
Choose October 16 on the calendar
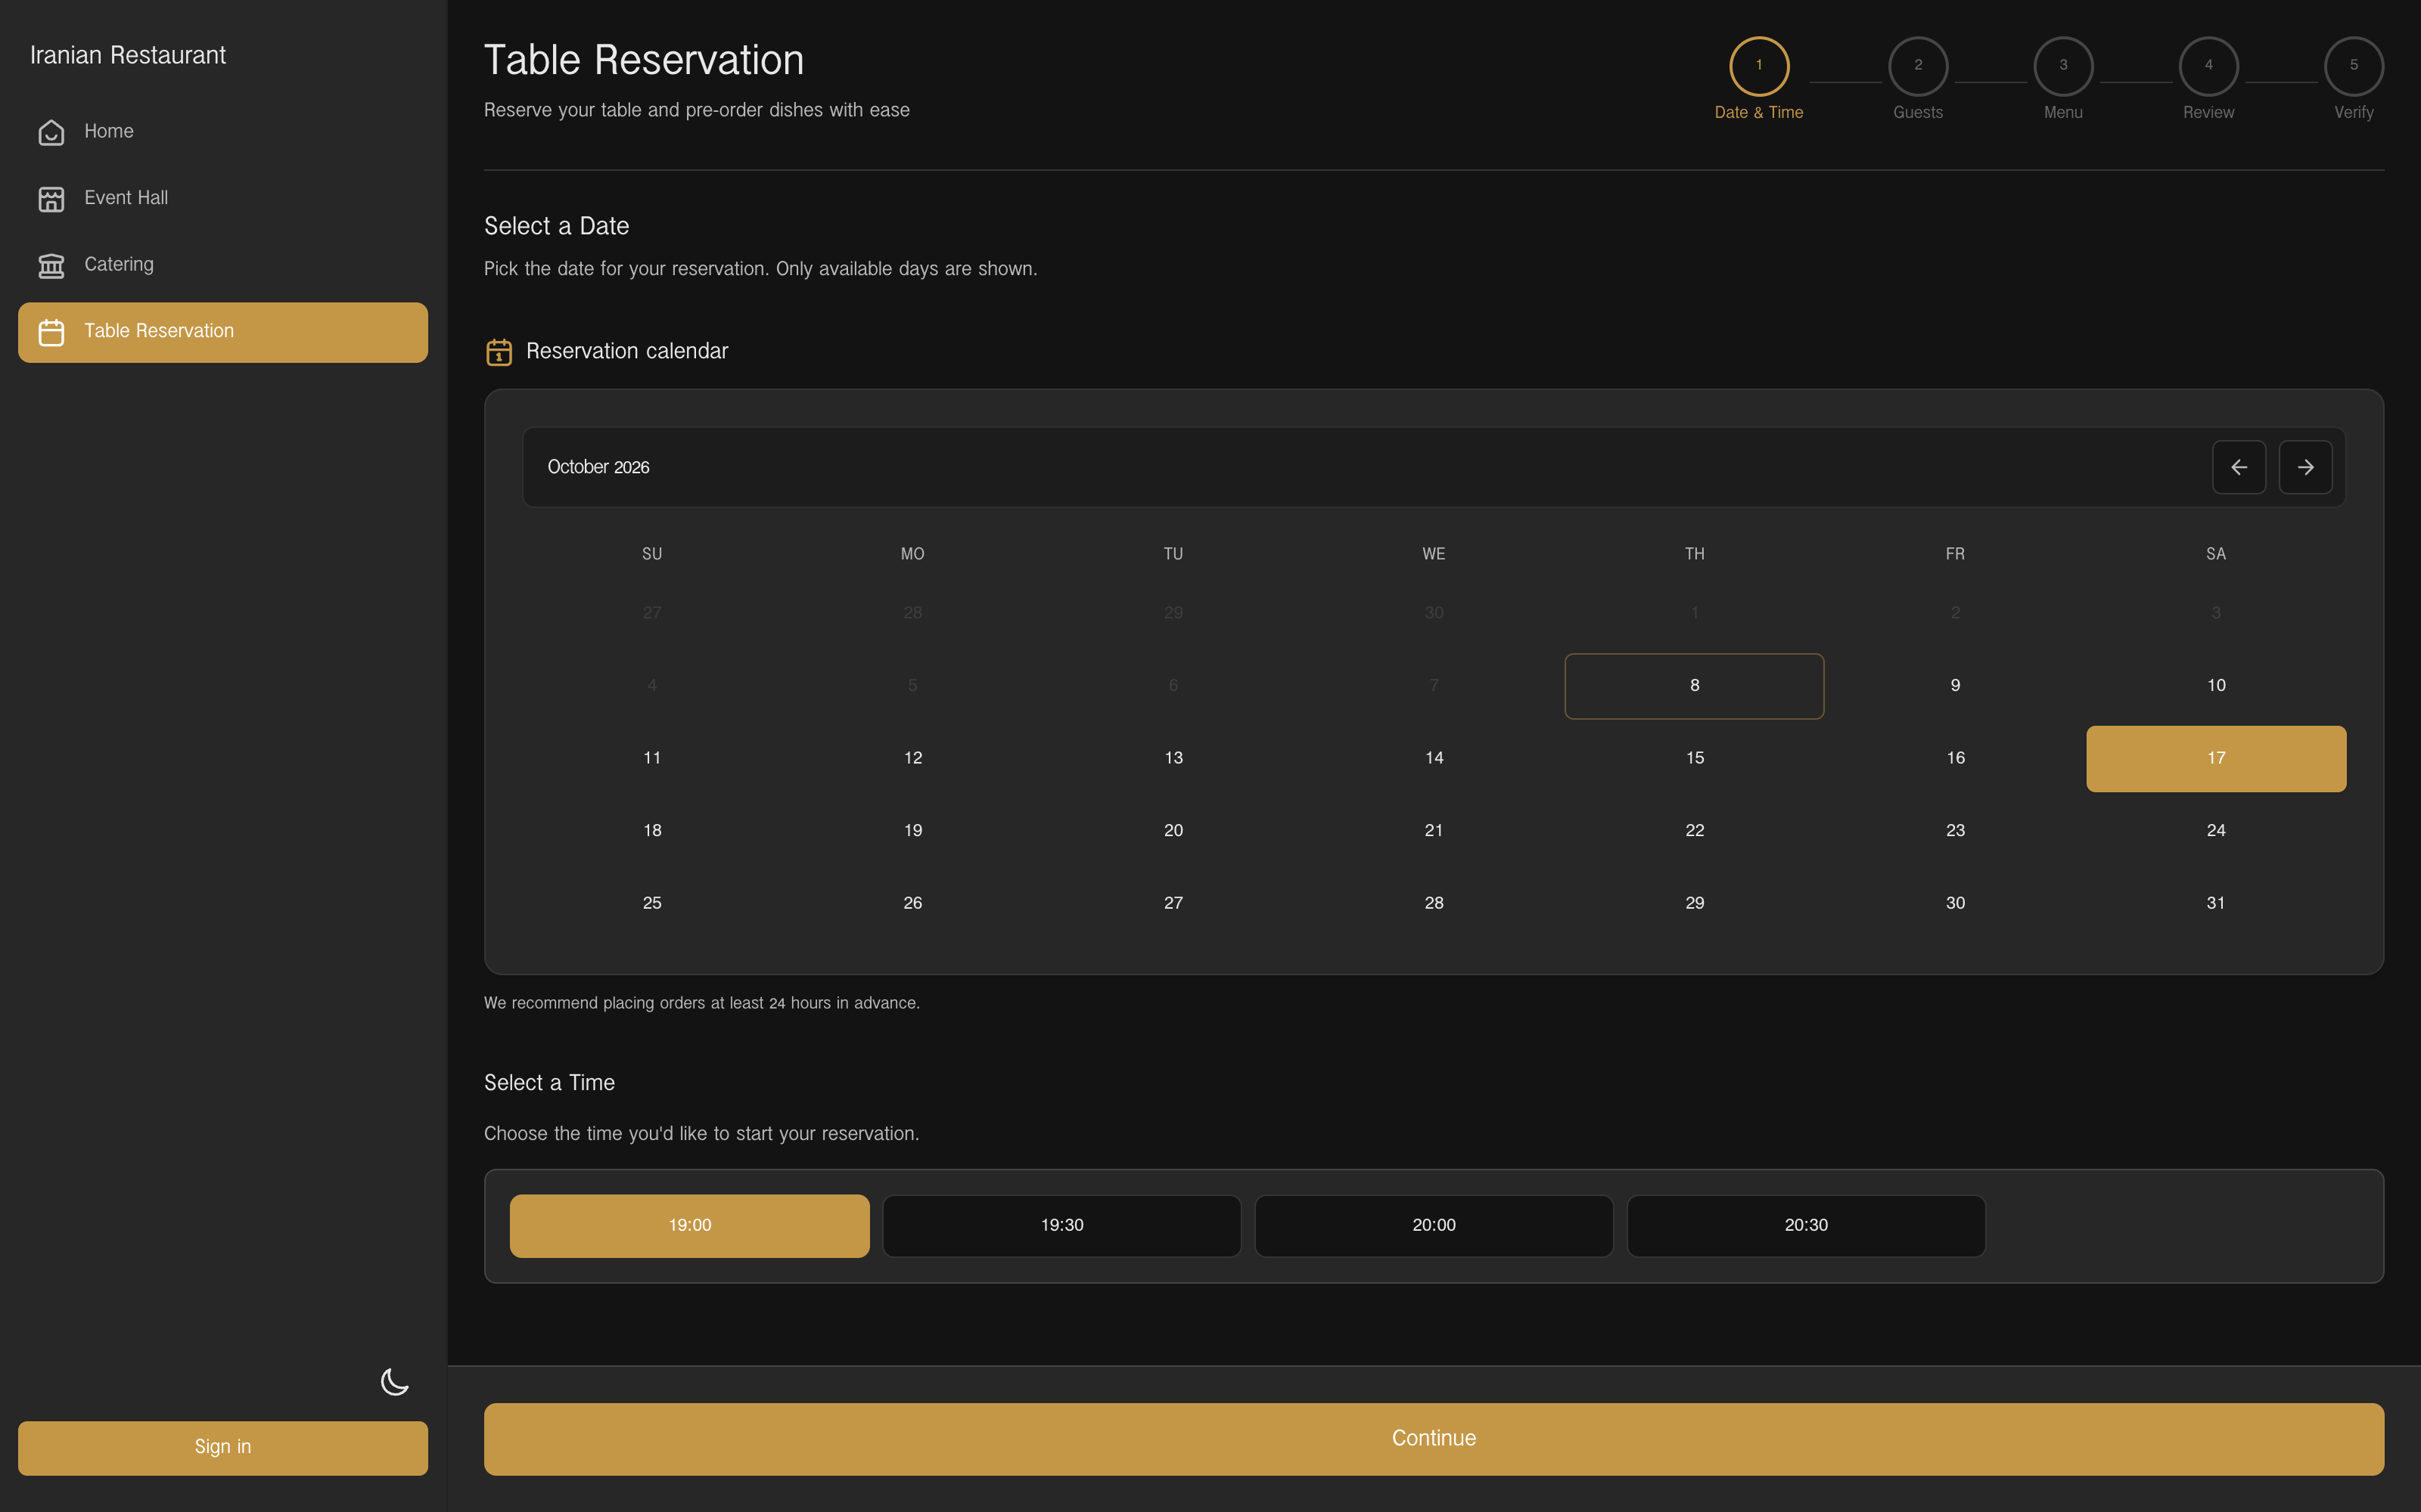point(1955,758)
